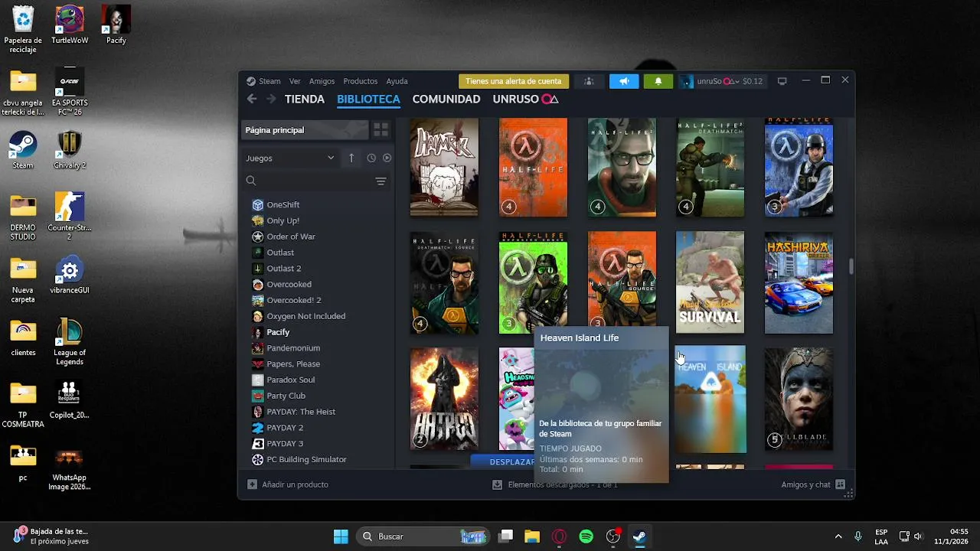Open the Ver menu
Viewport: 980px width, 551px height.
[x=295, y=81]
